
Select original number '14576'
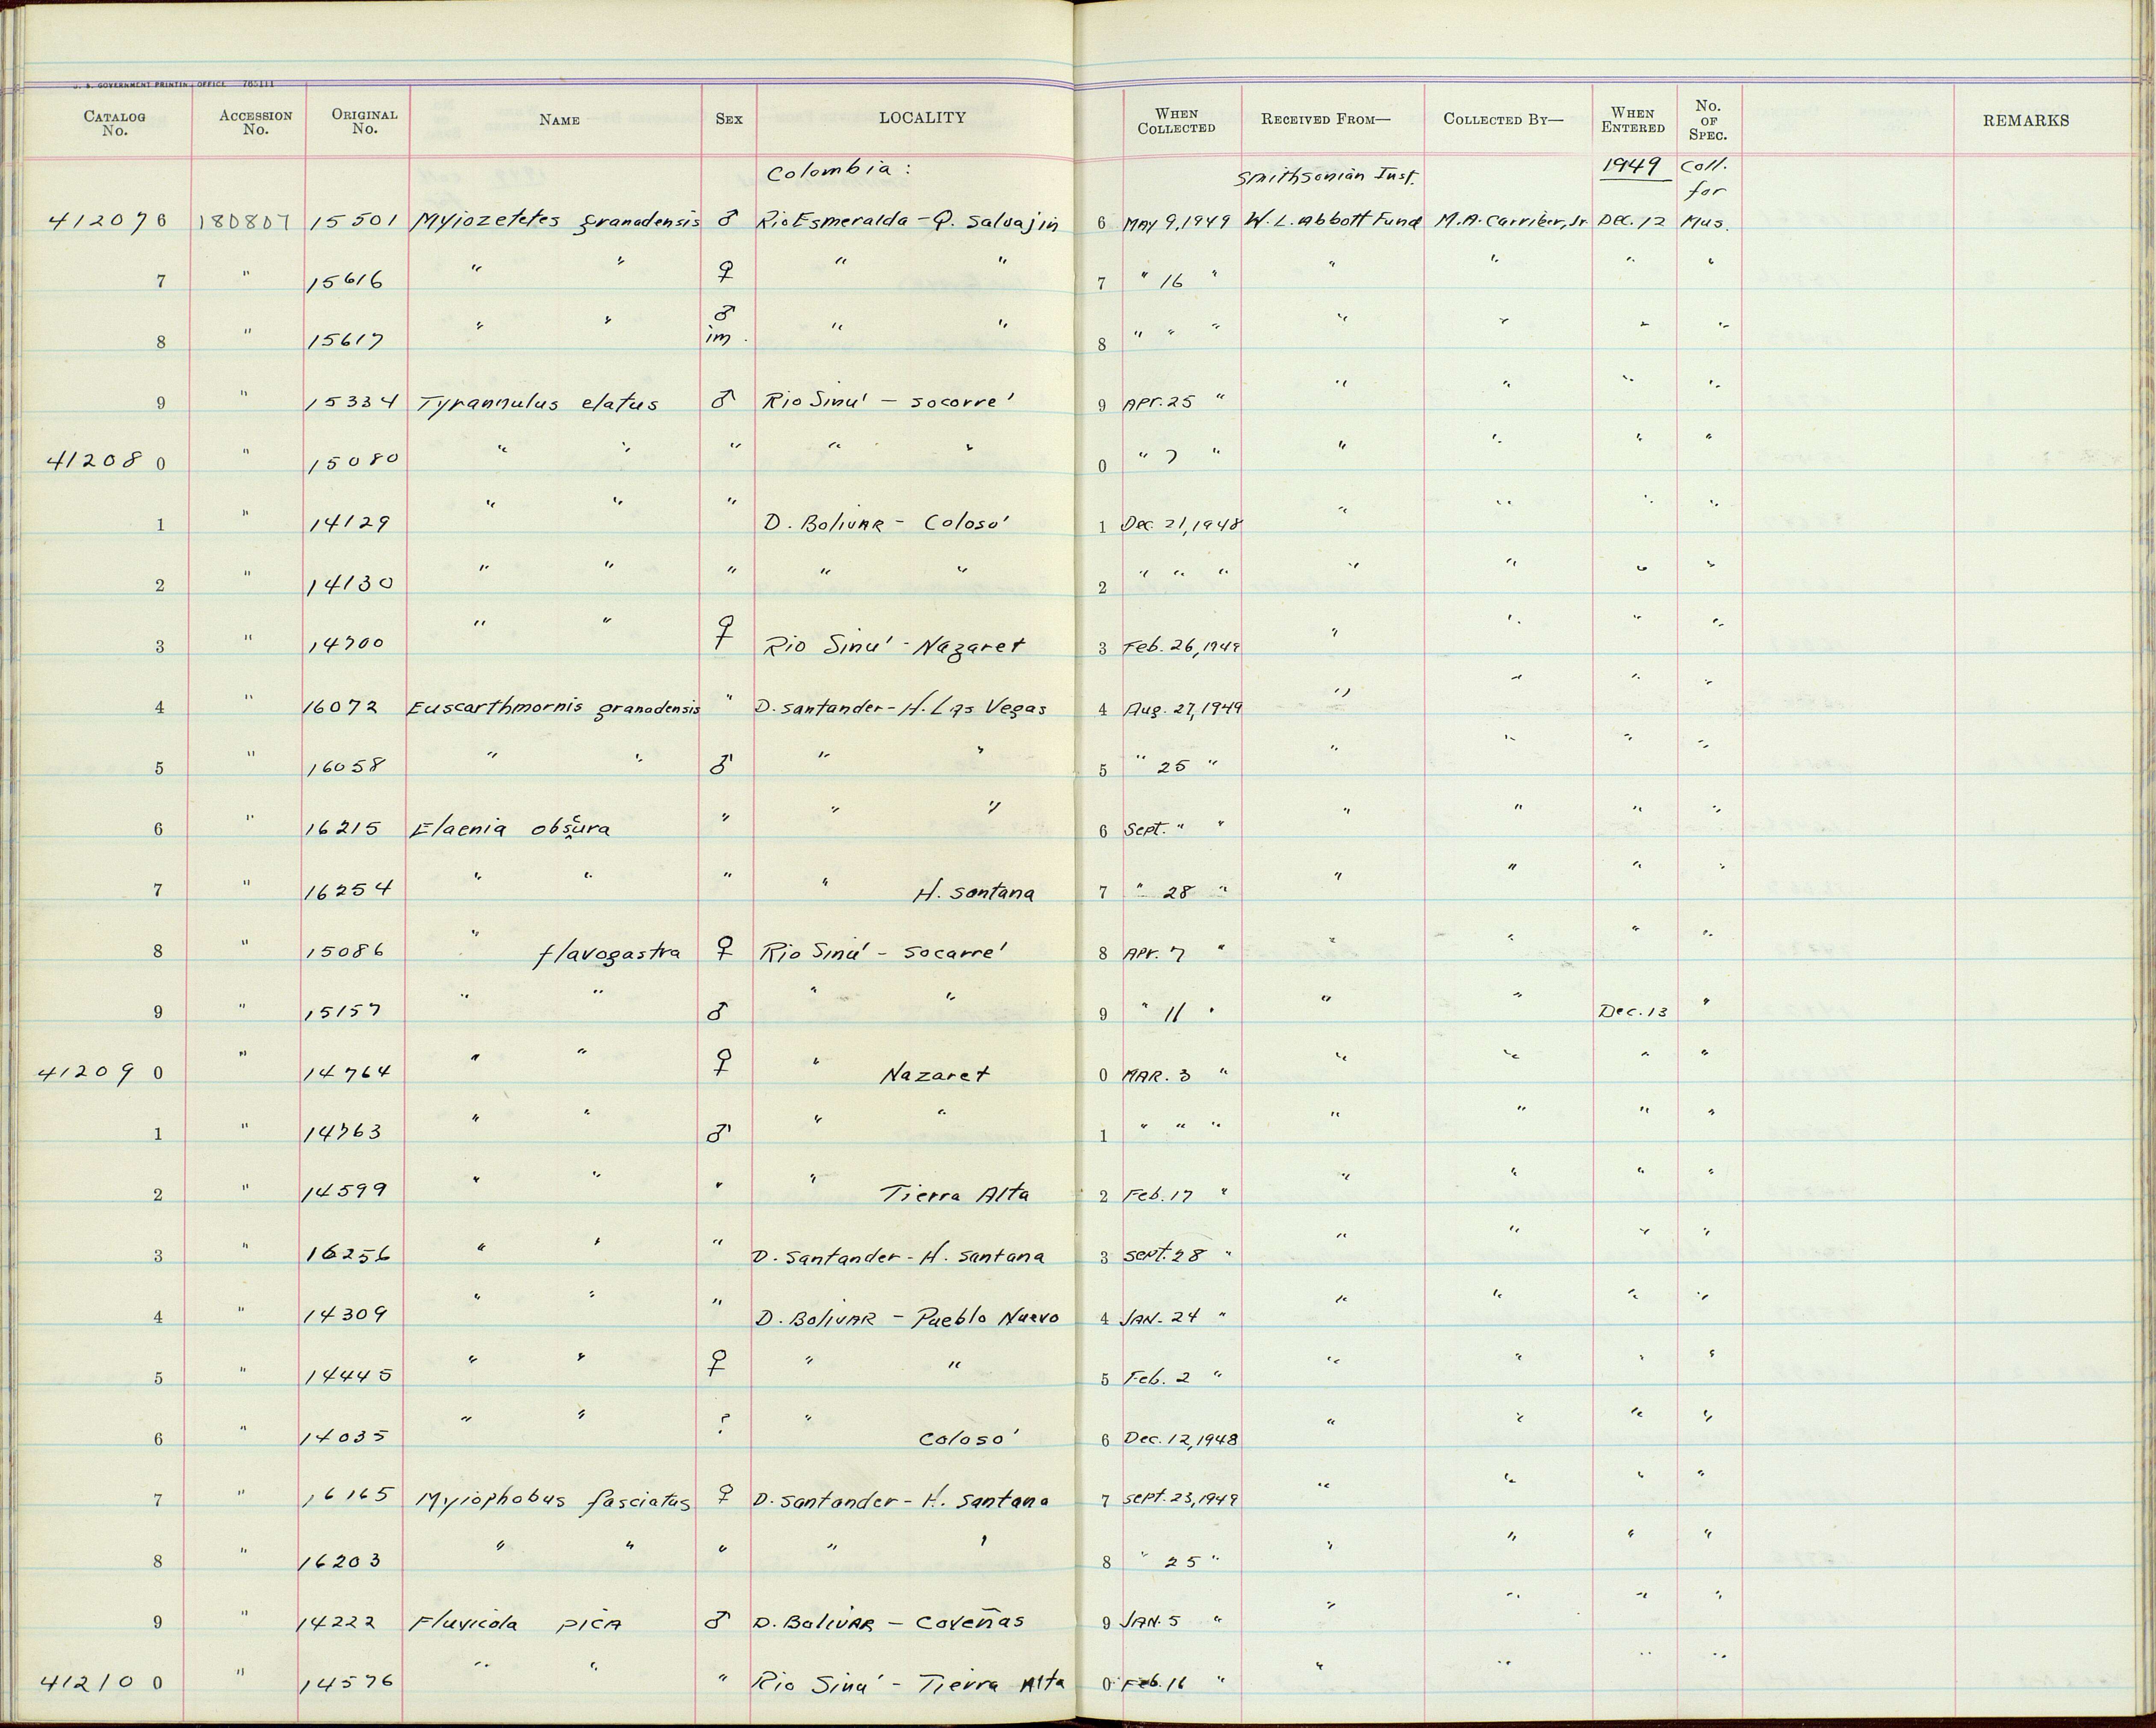click(x=348, y=1684)
